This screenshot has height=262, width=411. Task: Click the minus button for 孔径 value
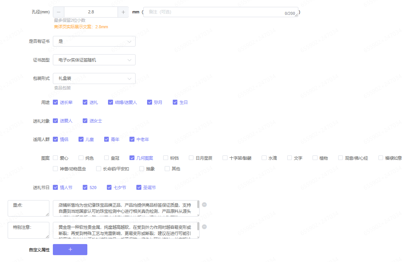(x=59, y=12)
